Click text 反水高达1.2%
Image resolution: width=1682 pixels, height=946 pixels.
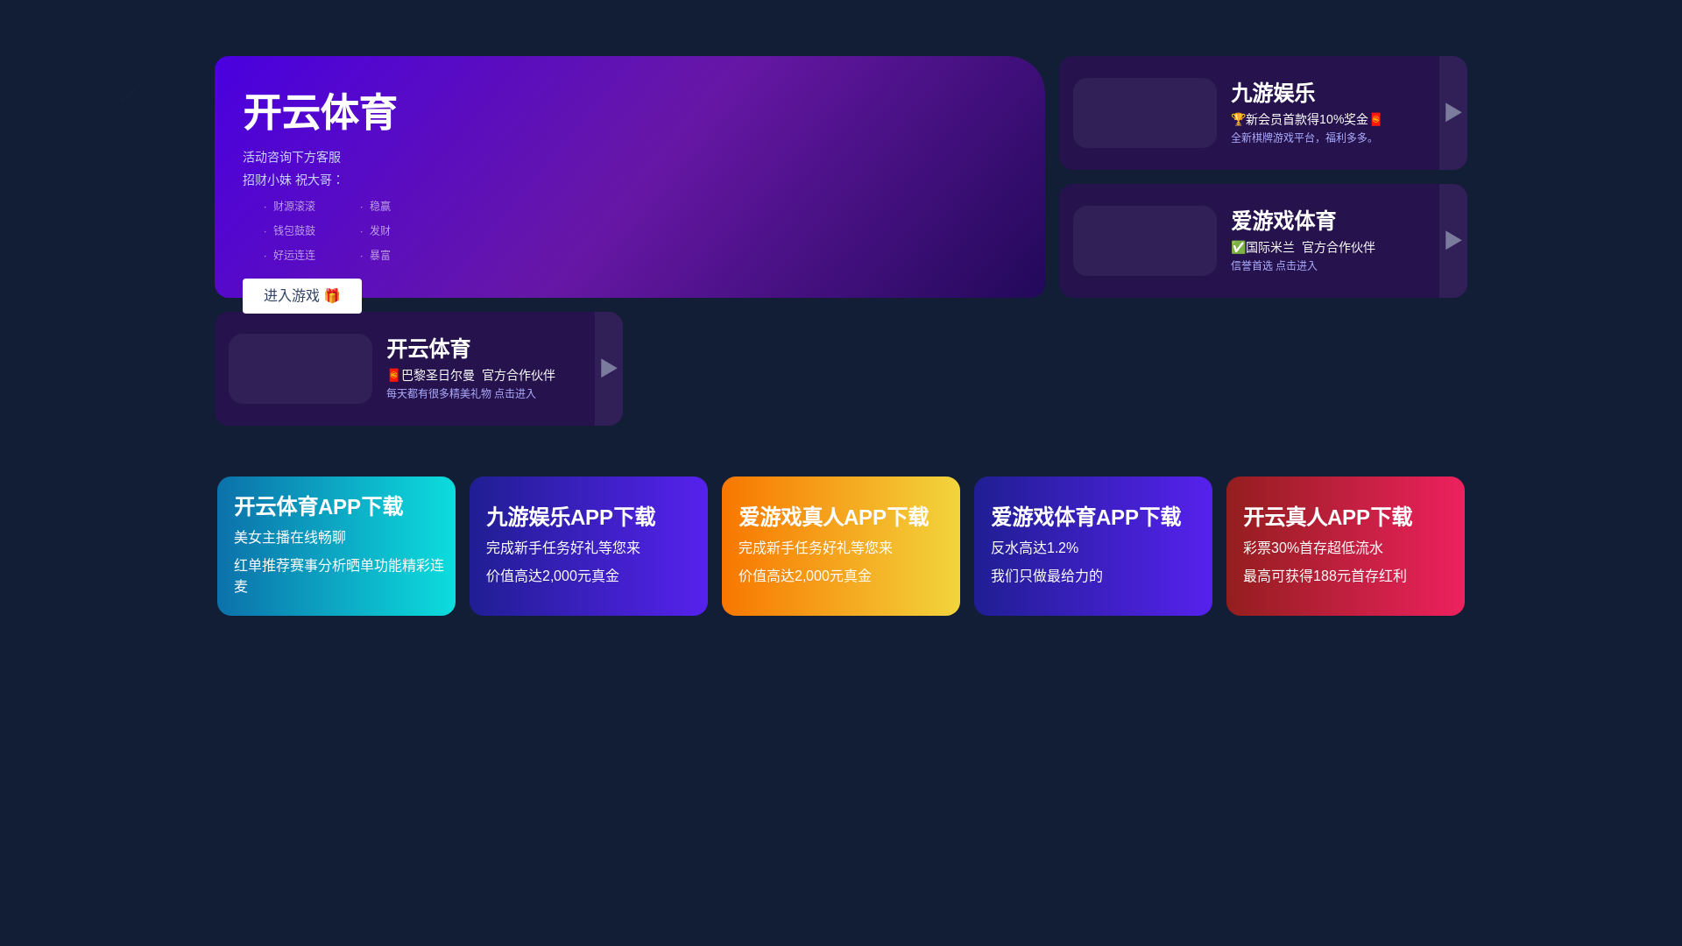1035,547
